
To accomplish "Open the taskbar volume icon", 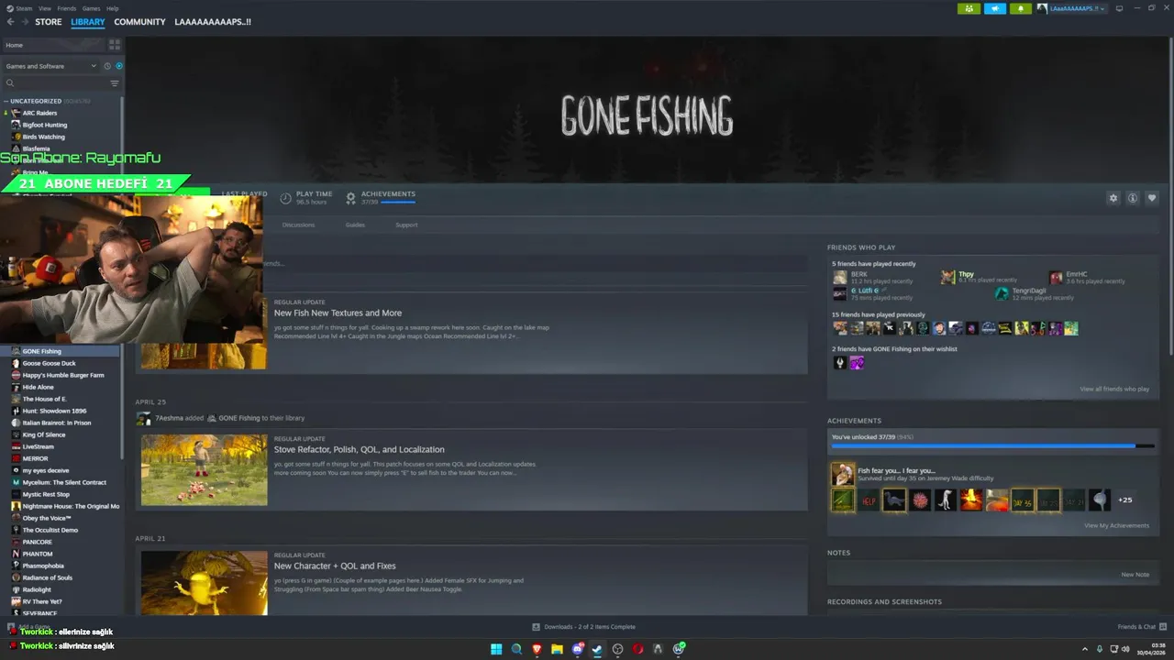I will click(1125, 649).
